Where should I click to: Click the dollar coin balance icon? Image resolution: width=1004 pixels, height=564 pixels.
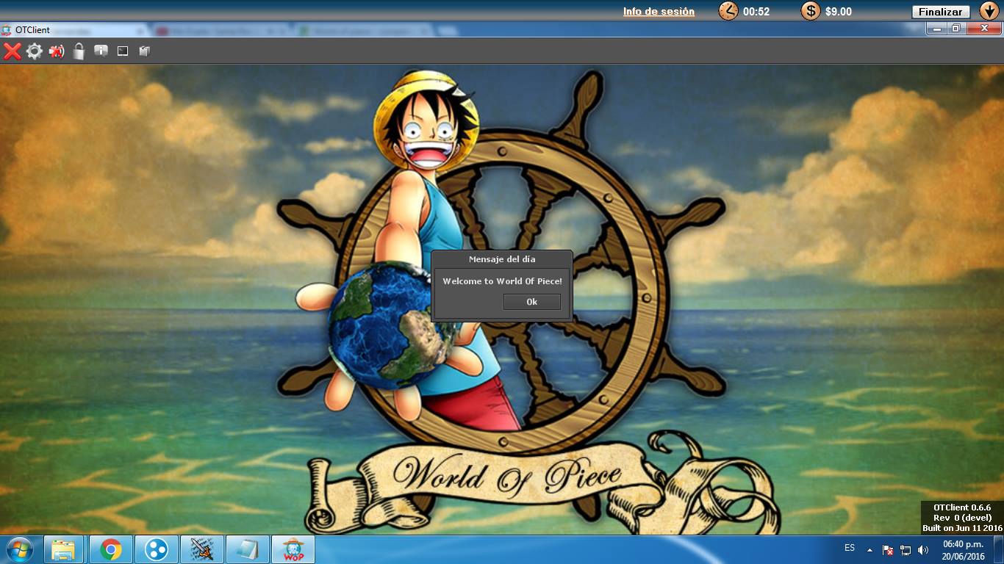(x=811, y=11)
